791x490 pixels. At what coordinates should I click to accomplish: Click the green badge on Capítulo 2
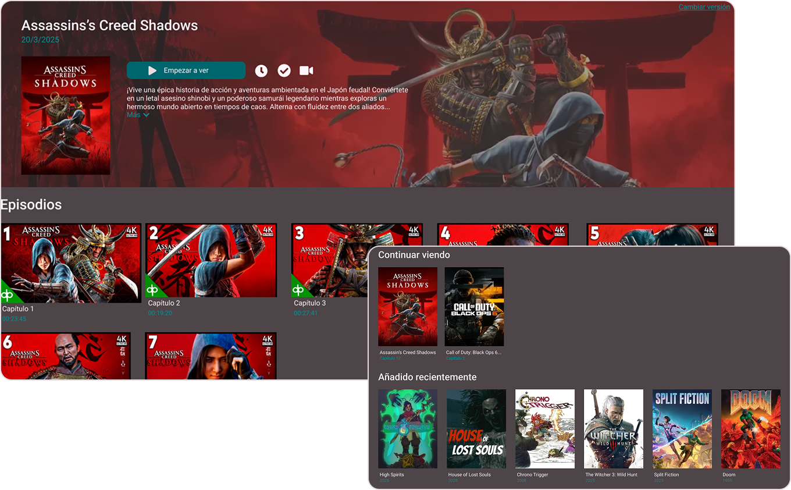pos(152,289)
